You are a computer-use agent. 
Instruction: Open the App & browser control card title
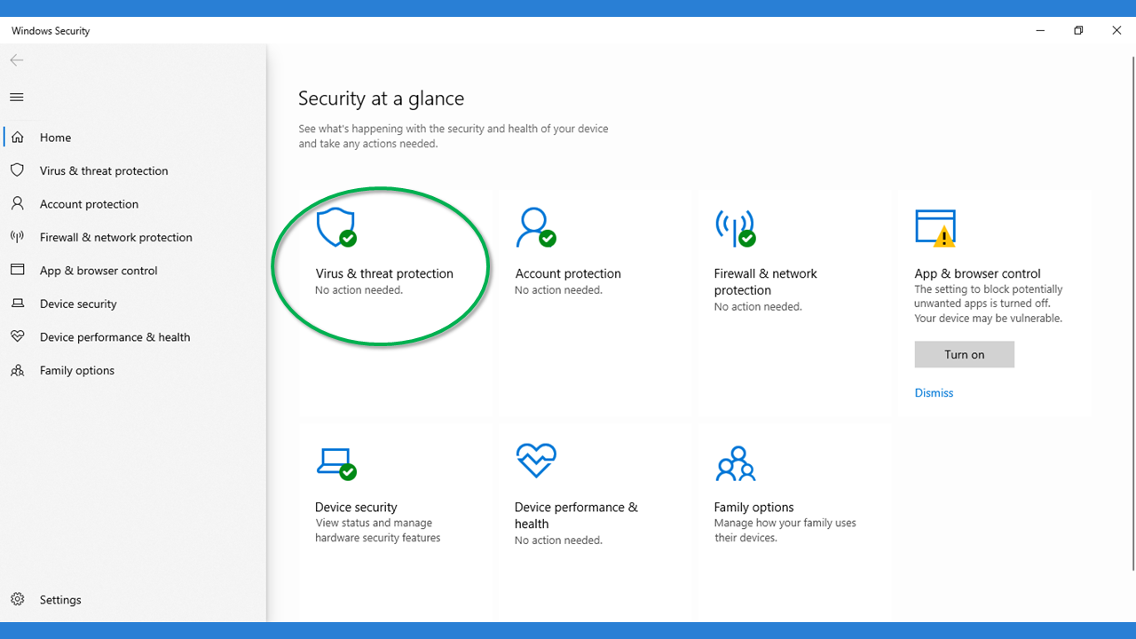coord(977,273)
